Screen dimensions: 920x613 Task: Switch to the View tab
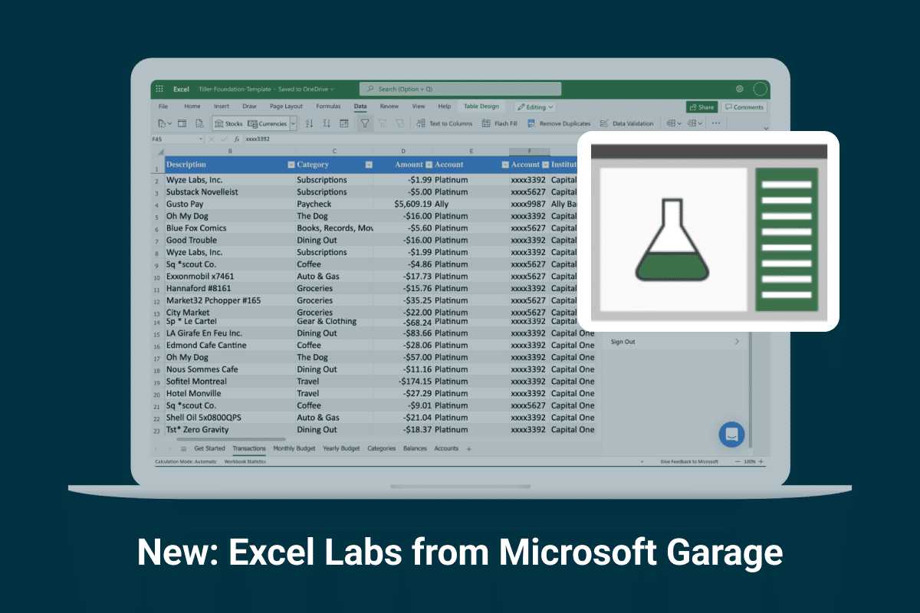coord(419,107)
